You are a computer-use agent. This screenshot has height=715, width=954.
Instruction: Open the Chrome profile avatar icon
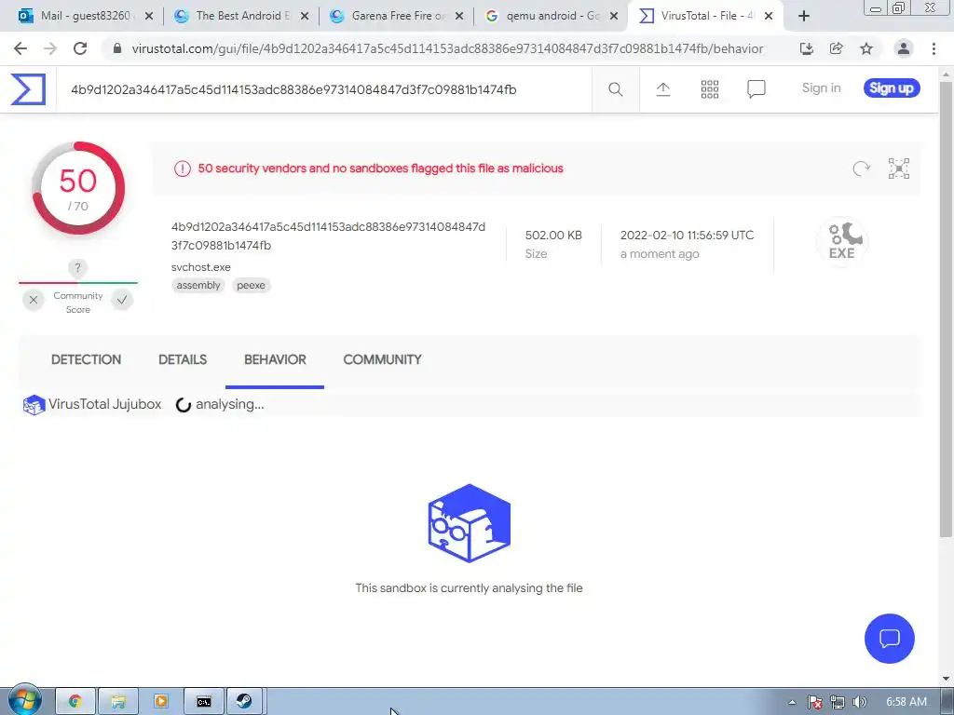[x=904, y=48]
